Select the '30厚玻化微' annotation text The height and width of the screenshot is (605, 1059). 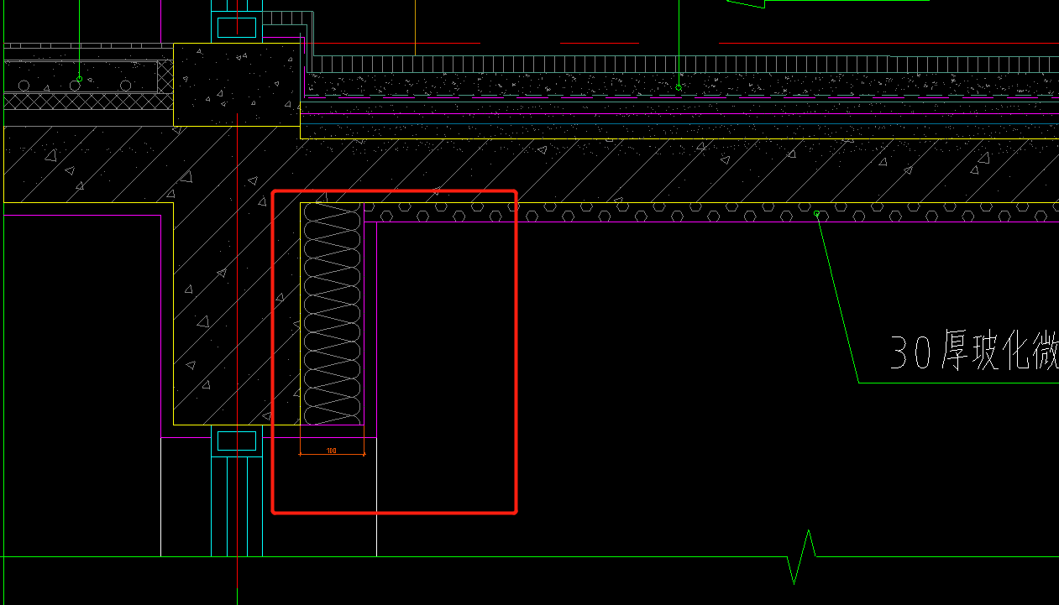tap(974, 352)
